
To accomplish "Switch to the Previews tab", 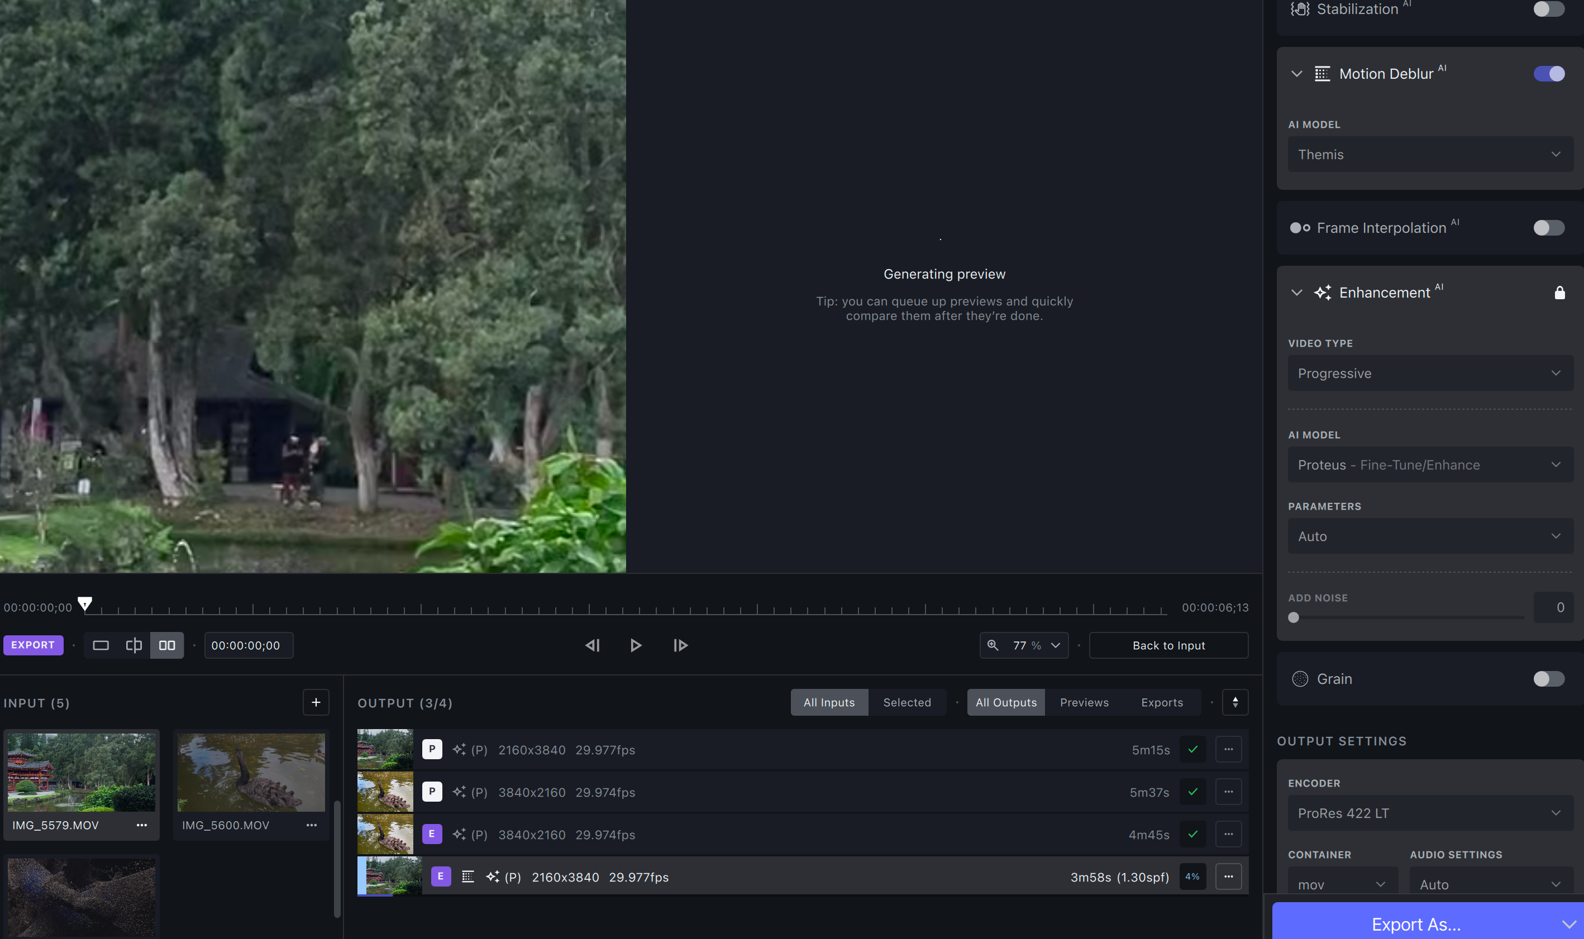I will pos(1084,702).
